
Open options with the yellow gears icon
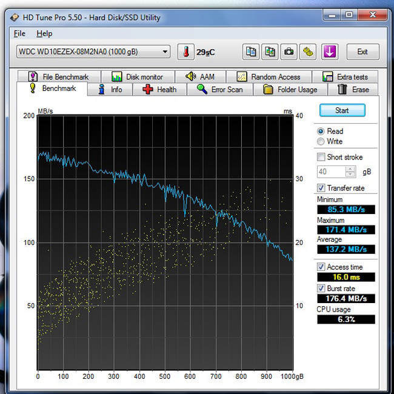point(308,52)
